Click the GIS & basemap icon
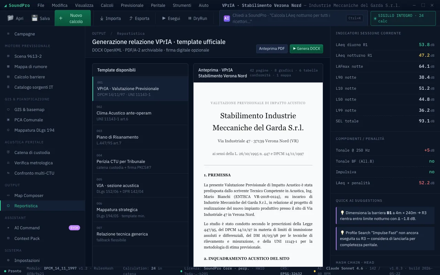The image size is (440, 275). click(x=8, y=110)
